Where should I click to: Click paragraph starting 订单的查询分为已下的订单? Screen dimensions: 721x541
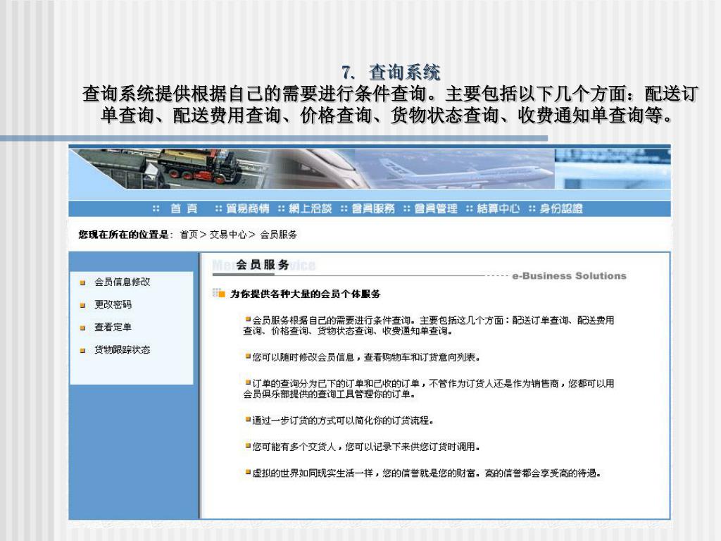coord(429,389)
